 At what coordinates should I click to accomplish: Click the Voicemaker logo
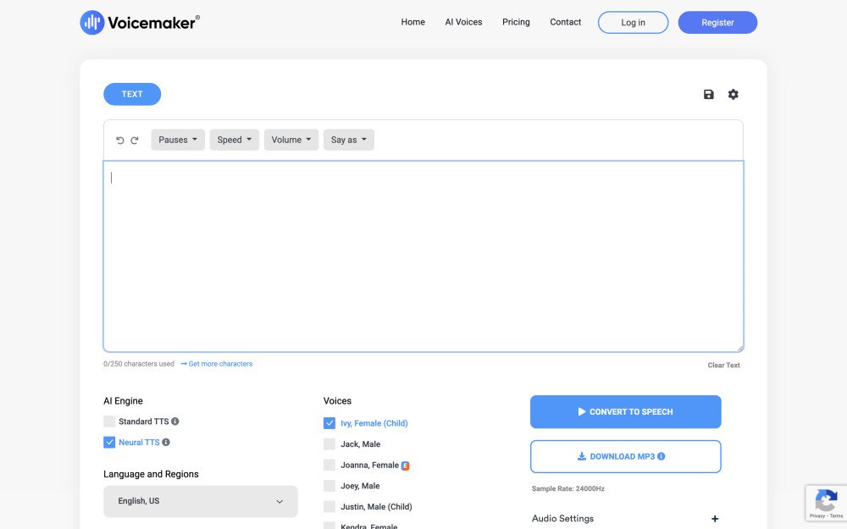tap(140, 23)
